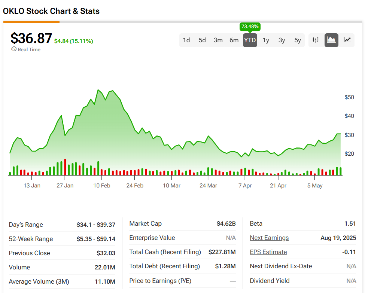Image resolution: width=365 pixels, height=293 pixels.
Task: Click the OKLO Stock Chart & Stats heading
Action: coord(51,11)
